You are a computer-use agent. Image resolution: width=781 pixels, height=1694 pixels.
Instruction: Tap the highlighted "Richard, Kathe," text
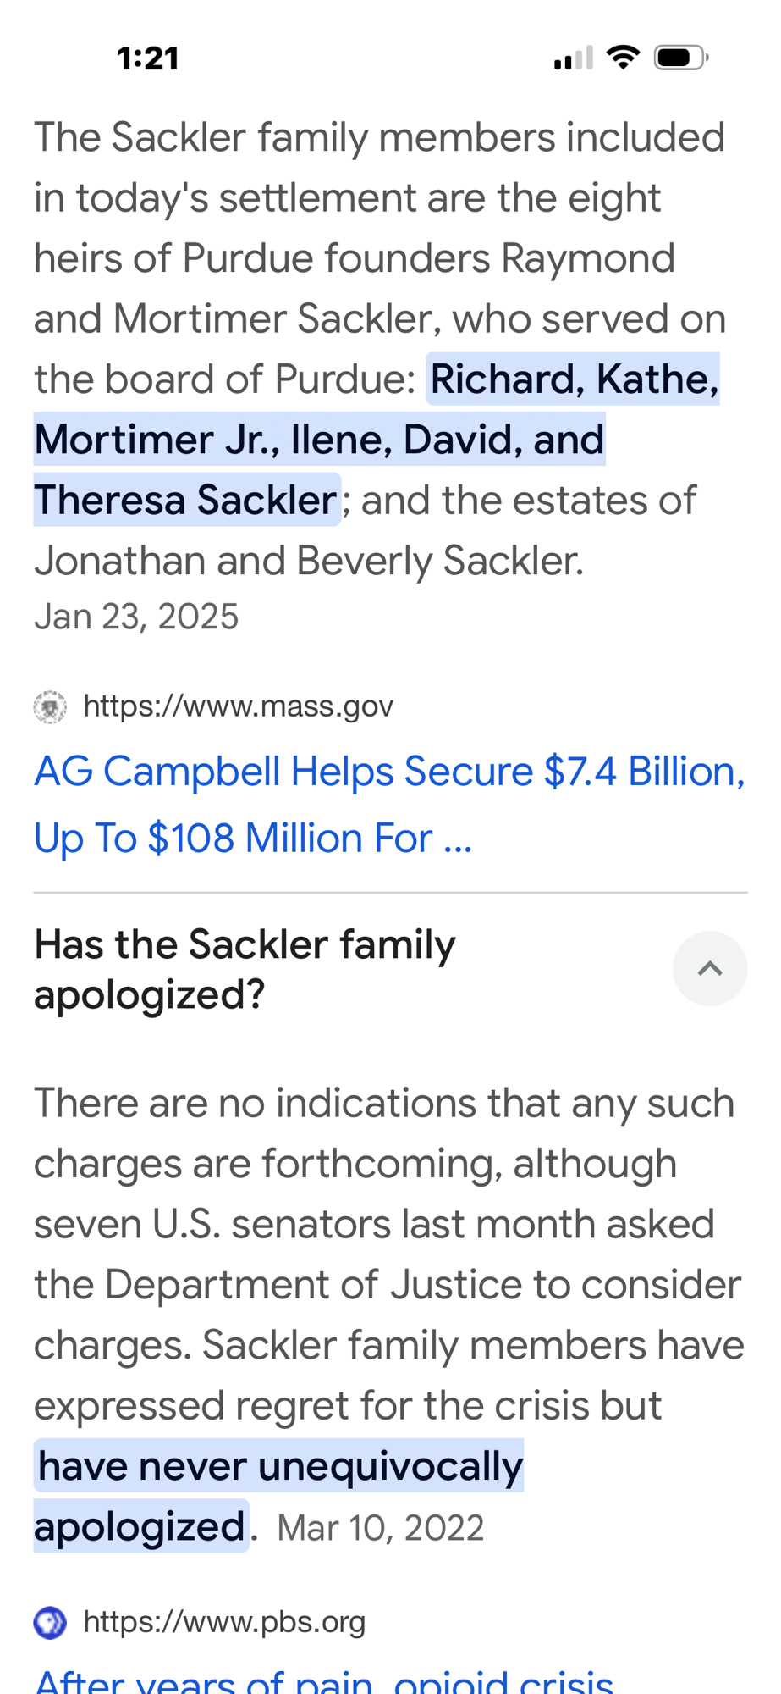(574, 379)
